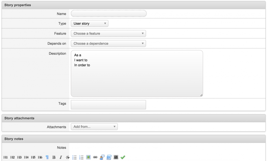Grab the Description textarea resize handle
Screen dimensions: 267x161
[201, 95]
